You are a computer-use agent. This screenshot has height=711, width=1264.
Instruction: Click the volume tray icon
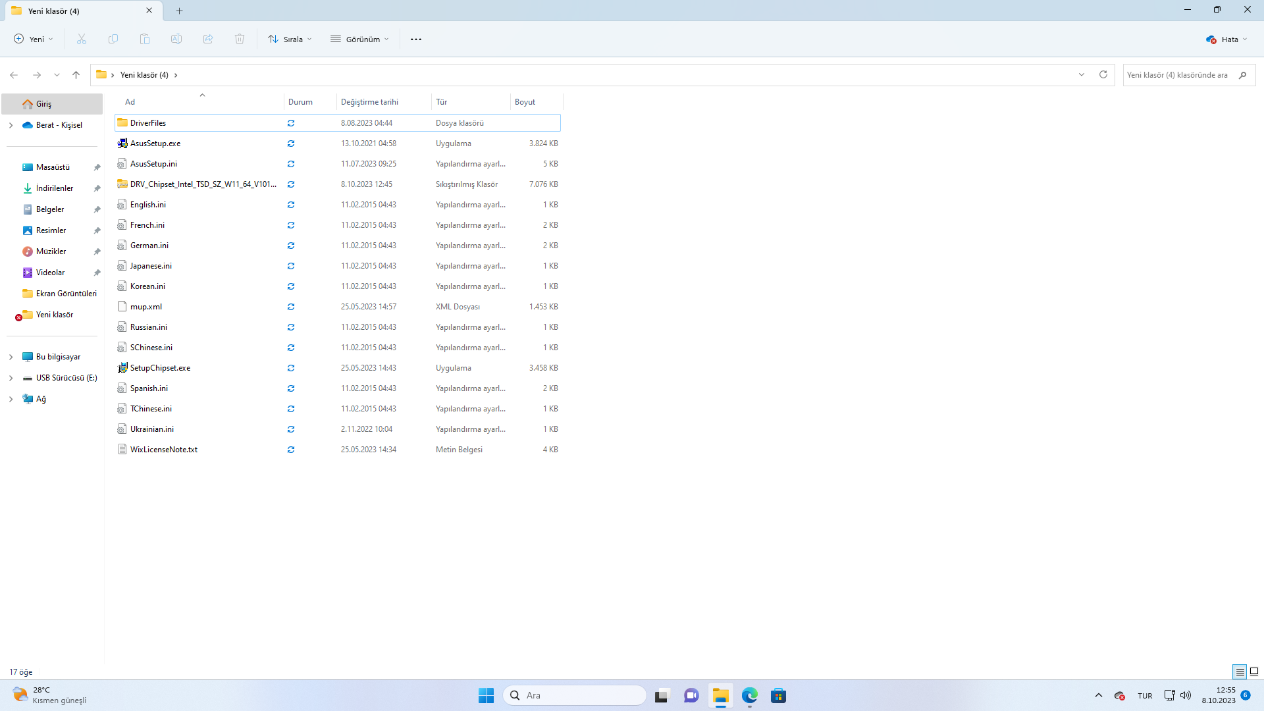[x=1186, y=696]
